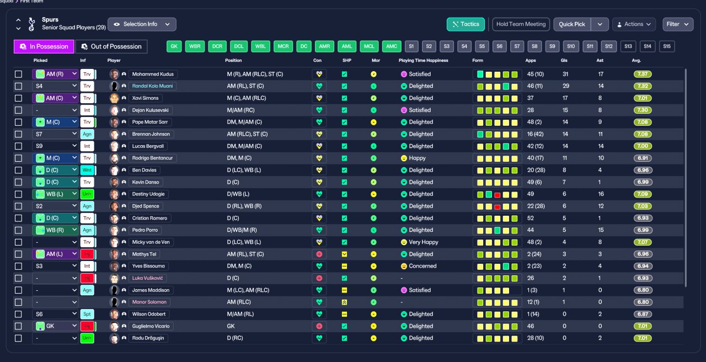
Task: Tick the checkbox for Mohammed Kudus
Action: click(19, 74)
